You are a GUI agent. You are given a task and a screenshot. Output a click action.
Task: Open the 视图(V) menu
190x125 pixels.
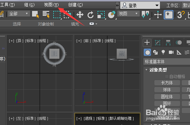point(51,5)
